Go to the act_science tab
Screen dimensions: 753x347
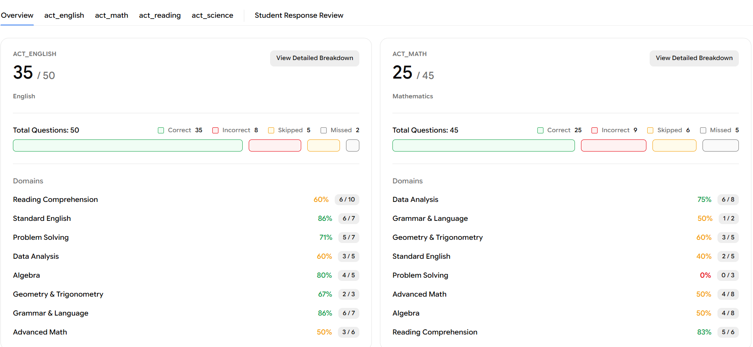point(212,15)
